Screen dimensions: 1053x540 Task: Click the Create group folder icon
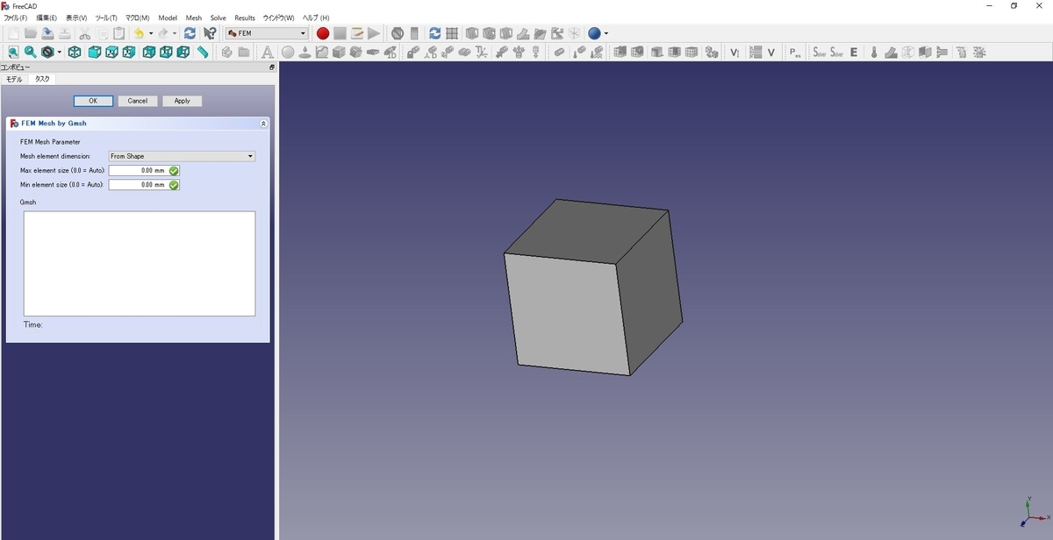click(243, 53)
